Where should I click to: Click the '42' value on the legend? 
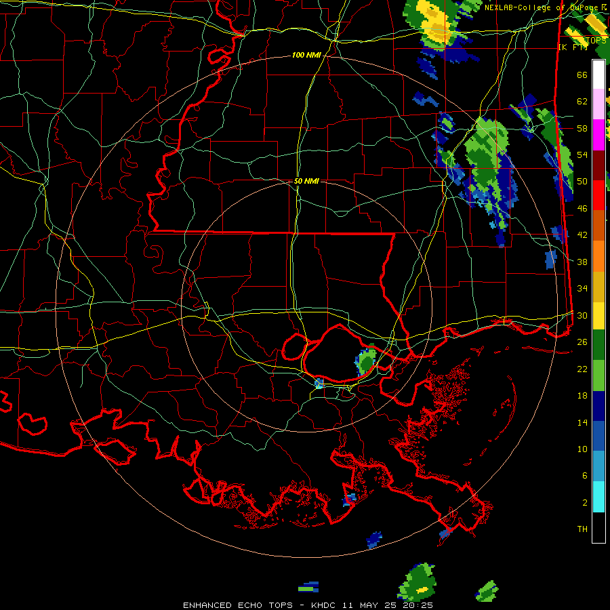click(x=582, y=235)
